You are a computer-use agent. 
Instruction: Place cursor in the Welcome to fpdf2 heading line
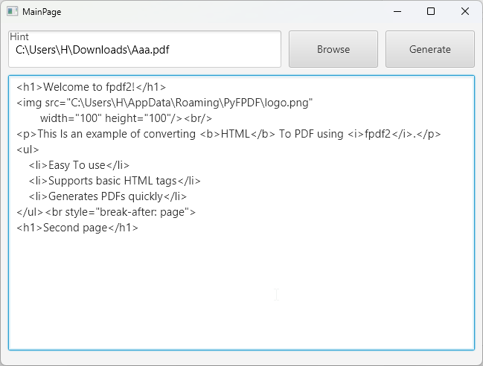tap(92, 87)
